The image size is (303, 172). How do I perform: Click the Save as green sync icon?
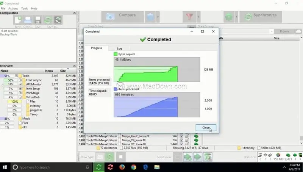tap(48, 20)
